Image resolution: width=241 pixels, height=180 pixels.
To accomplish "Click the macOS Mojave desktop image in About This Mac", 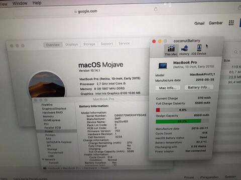I will (47, 84).
